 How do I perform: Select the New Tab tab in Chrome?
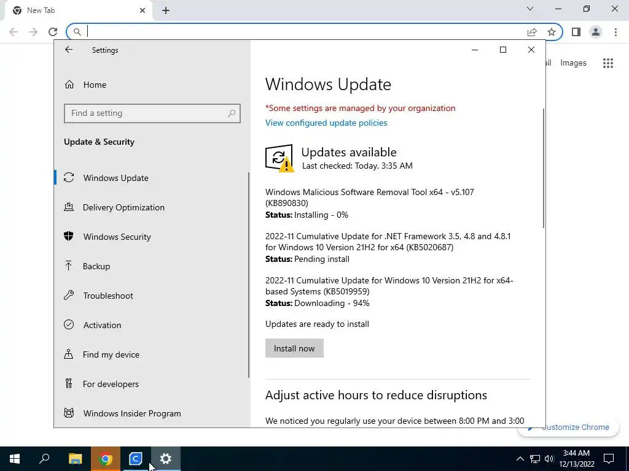pyautogui.click(x=78, y=10)
